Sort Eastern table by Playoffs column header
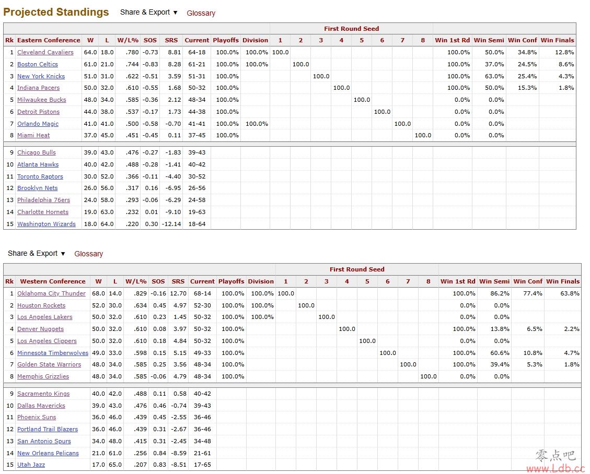The height and width of the screenshot is (474, 590). point(226,40)
